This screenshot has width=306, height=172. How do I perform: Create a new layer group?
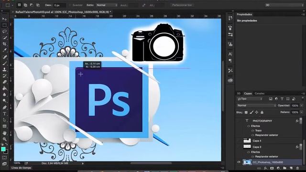pyautogui.click(x=285, y=168)
